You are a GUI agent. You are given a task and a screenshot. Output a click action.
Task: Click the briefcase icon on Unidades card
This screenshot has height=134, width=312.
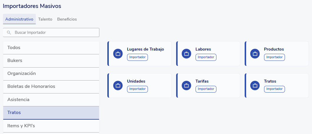coord(118,86)
